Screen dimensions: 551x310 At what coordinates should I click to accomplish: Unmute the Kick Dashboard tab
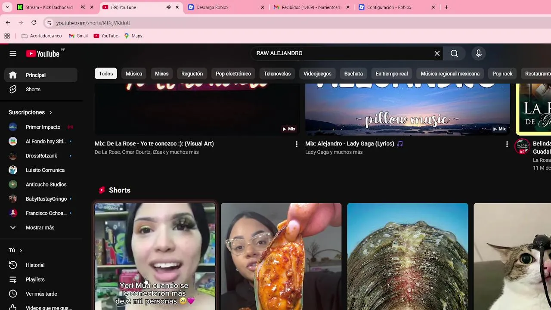click(x=83, y=7)
